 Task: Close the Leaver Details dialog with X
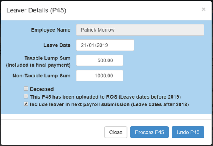[x=204, y=9]
